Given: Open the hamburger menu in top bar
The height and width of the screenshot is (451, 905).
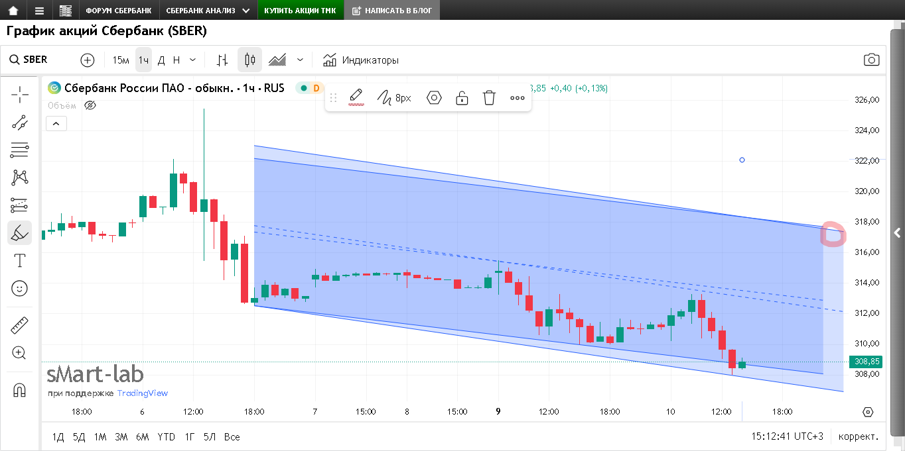Looking at the screenshot, I should click(39, 11).
